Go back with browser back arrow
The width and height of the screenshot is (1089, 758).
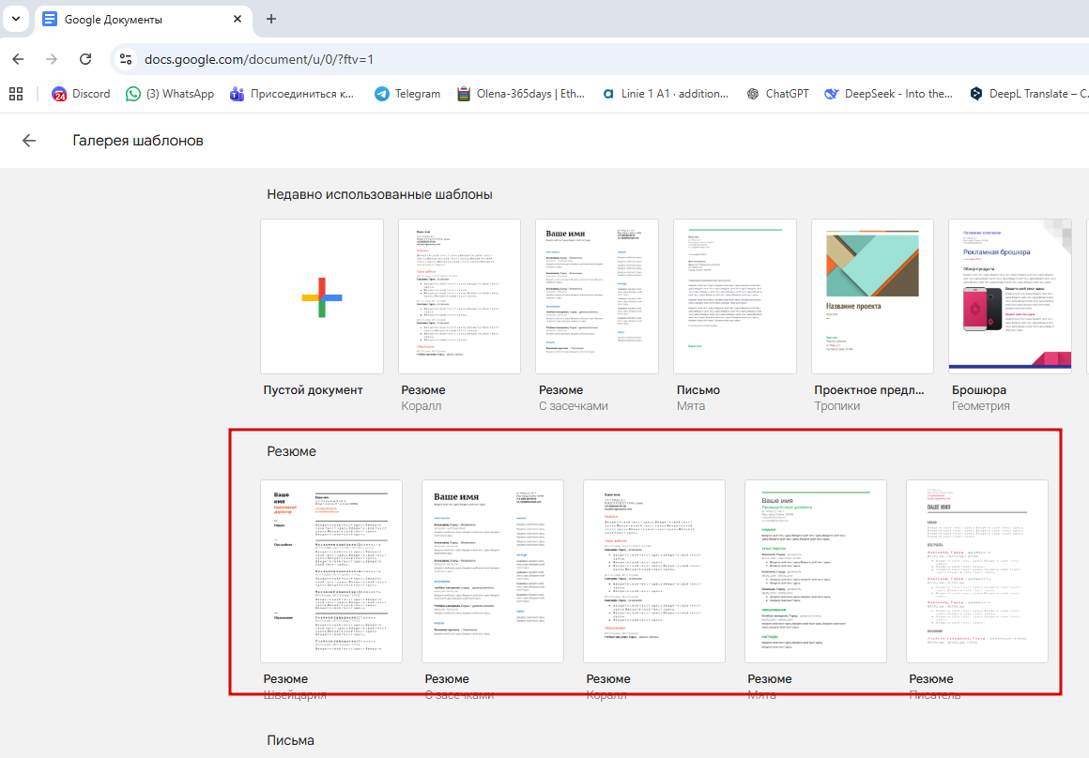pyautogui.click(x=18, y=59)
